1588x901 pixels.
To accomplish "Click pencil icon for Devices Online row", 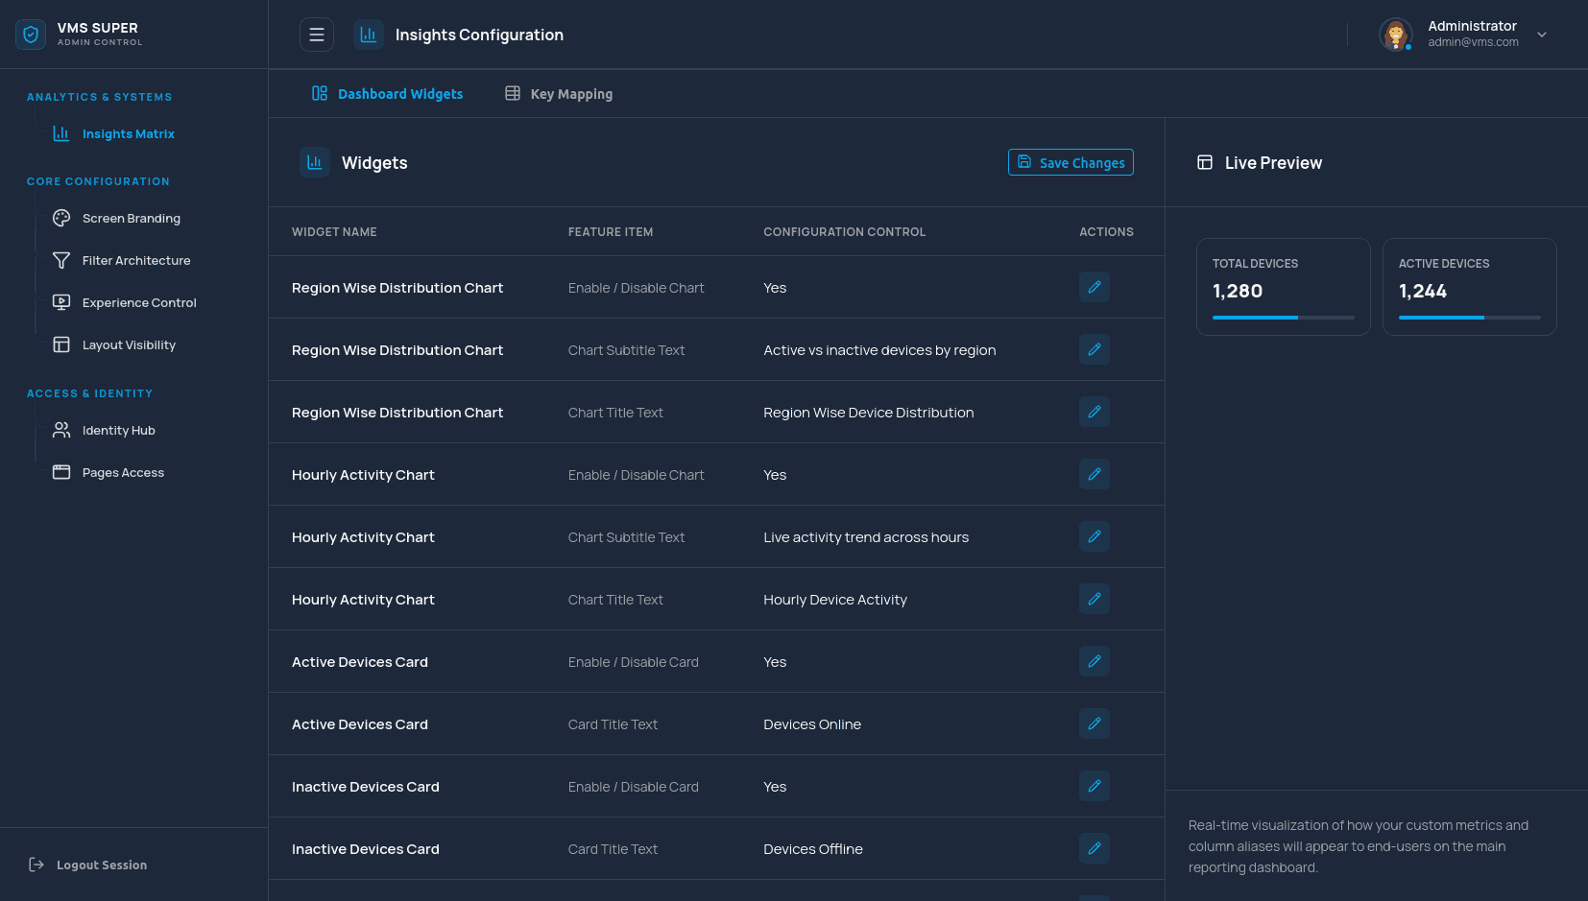I will (x=1094, y=723).
